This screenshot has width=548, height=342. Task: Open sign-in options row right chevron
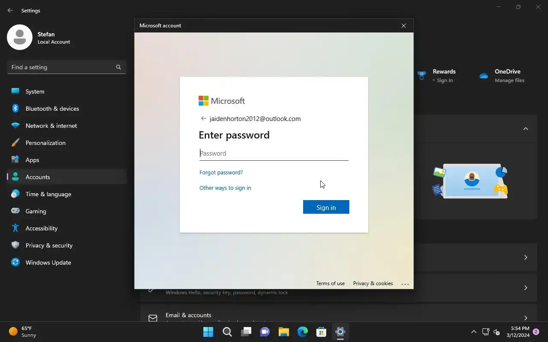(x=526, y=288)
